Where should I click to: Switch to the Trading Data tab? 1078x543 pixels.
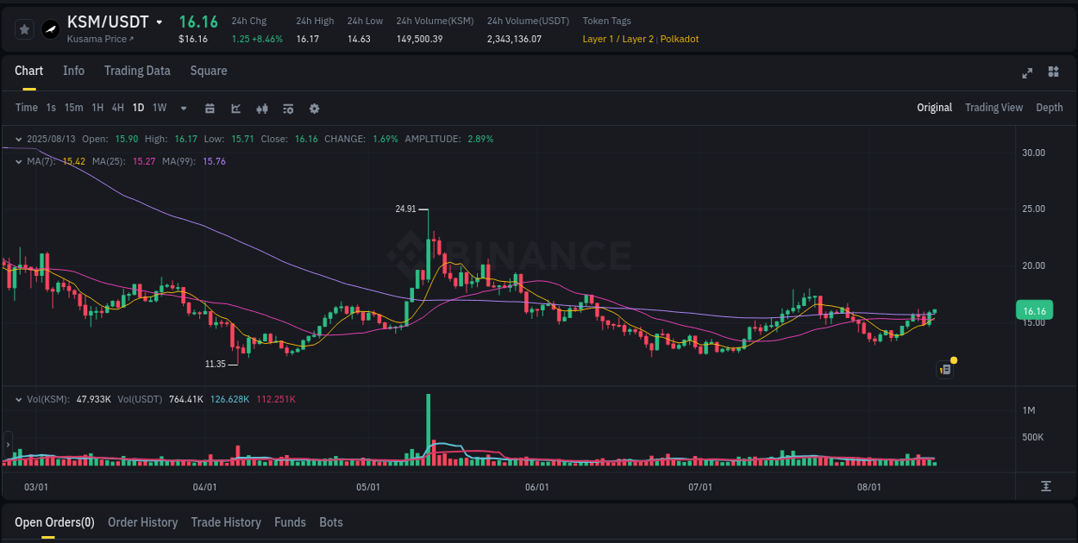pyautogui.click(x=137, y=71)
